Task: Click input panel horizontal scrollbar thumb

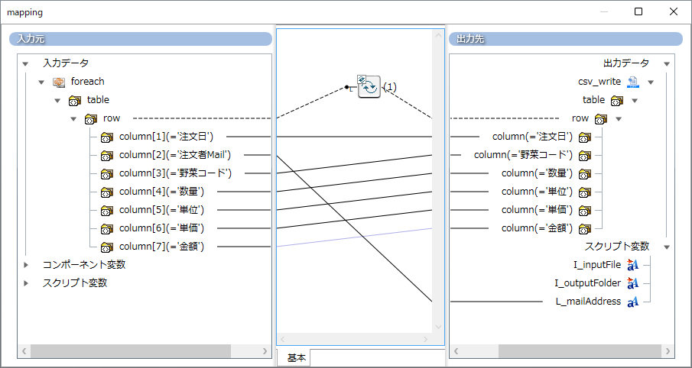Action: (131, 351)
